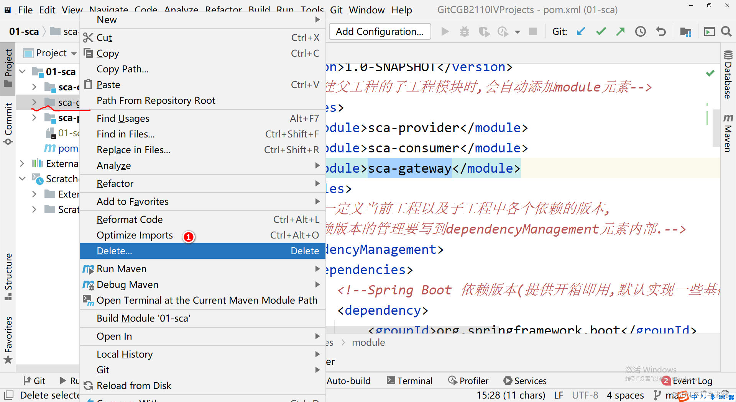The height and width of the screenshot is (402, 736).
Task: Switch to the Commit side tab
Action: pyautogui.click(x=8, y=124)
